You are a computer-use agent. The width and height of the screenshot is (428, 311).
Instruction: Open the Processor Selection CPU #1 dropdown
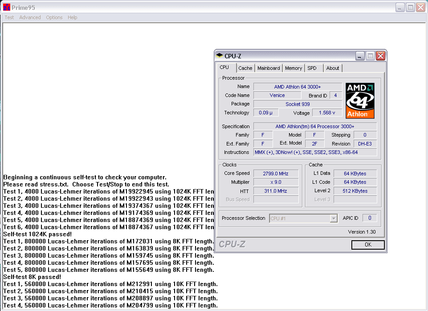click(303, 218)
